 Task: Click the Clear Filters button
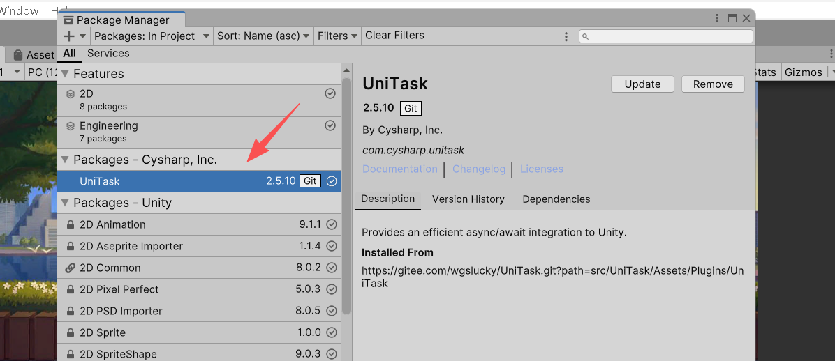click(394, 36)
